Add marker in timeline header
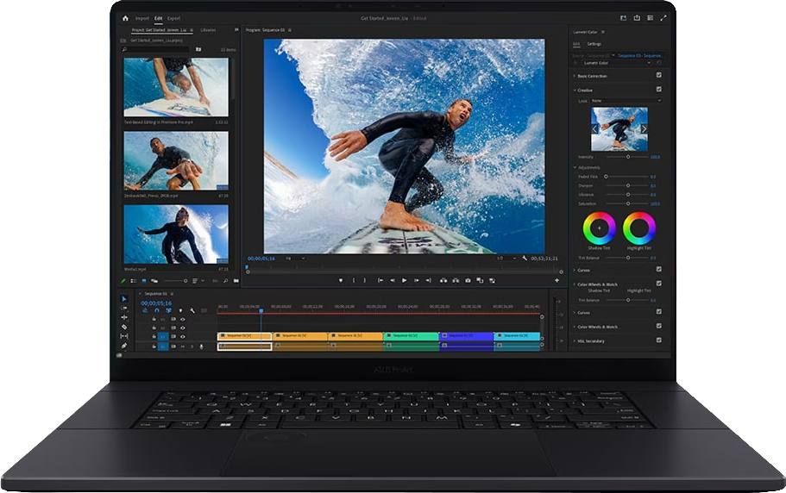Screen dimensions: 786x493 [180, 310]
